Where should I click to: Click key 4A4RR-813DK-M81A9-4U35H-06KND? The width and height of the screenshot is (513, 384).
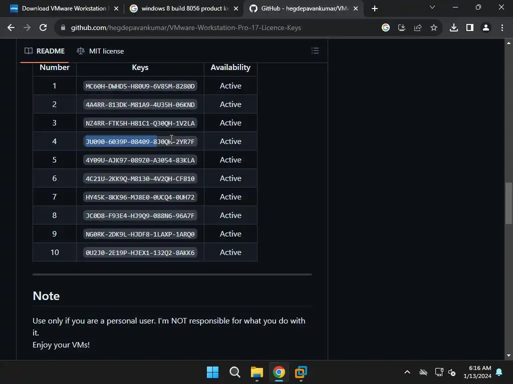click(x=140, y=104)
